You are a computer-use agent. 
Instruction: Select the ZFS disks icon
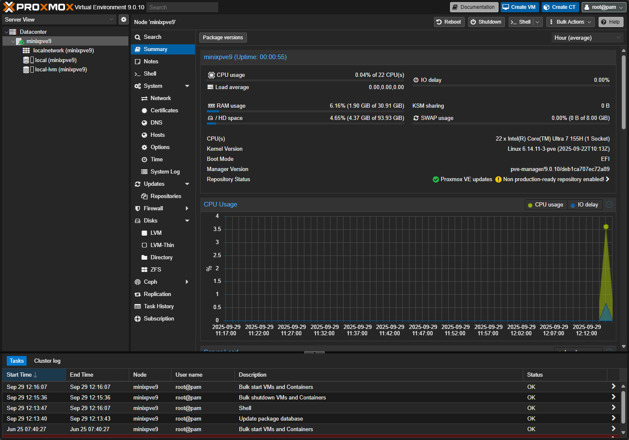145,269
